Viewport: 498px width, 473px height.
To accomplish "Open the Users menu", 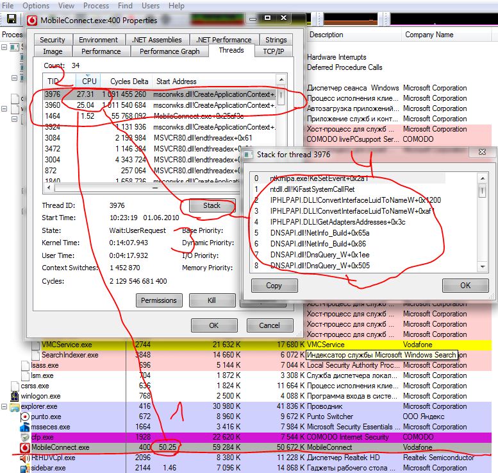I will tap(151, 6).
